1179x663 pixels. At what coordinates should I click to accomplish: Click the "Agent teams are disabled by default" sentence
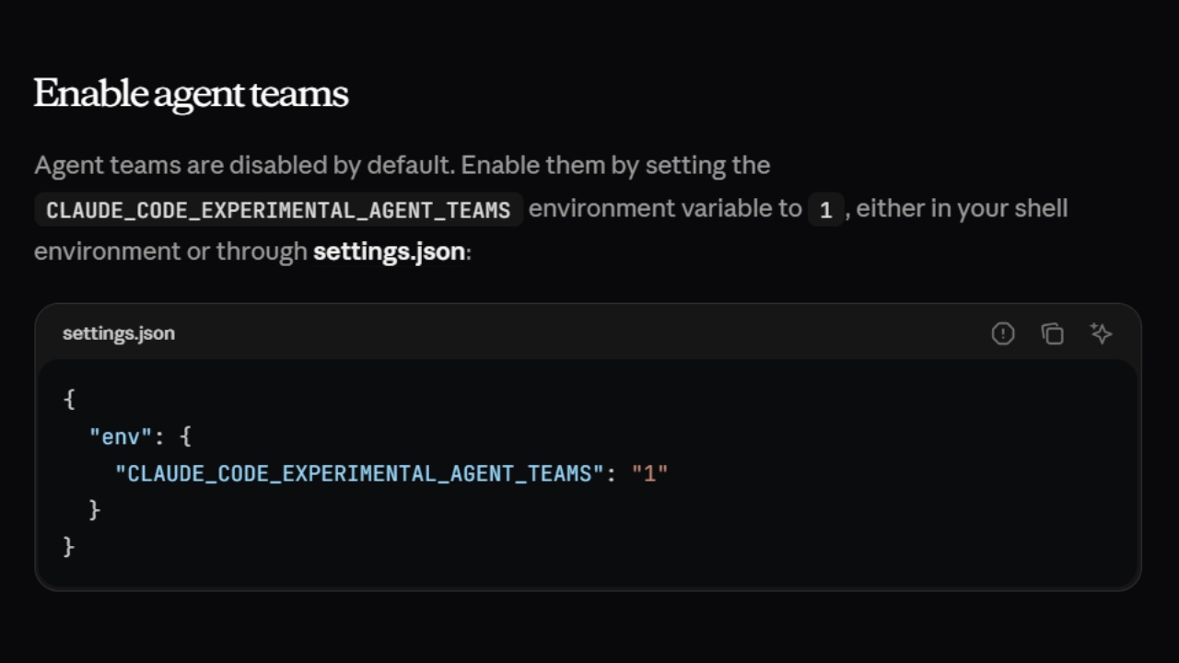pos(245,166)
